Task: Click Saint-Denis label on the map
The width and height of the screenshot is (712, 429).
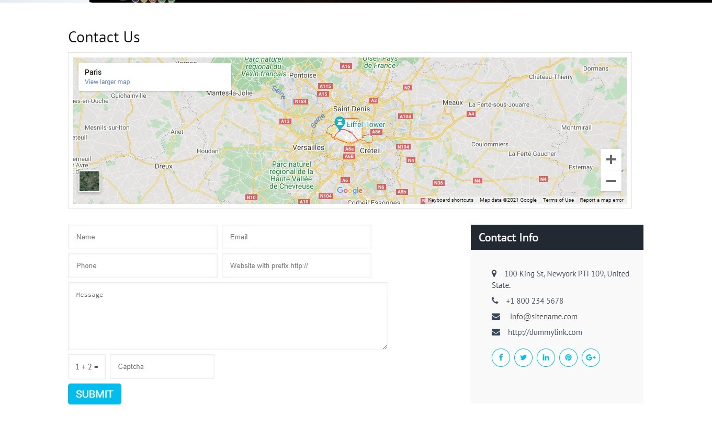Action: point(352,109)
